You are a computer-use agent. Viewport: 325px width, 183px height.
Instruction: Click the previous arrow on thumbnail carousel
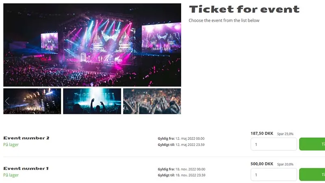coord(7,101)
